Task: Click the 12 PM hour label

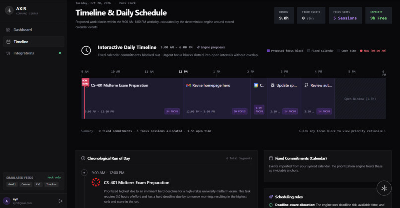Action: pyautogui.click(x=183, y=72)
